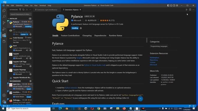Toggle the primary side bar
Screen dimensions: 198x111
coord(168,6)
